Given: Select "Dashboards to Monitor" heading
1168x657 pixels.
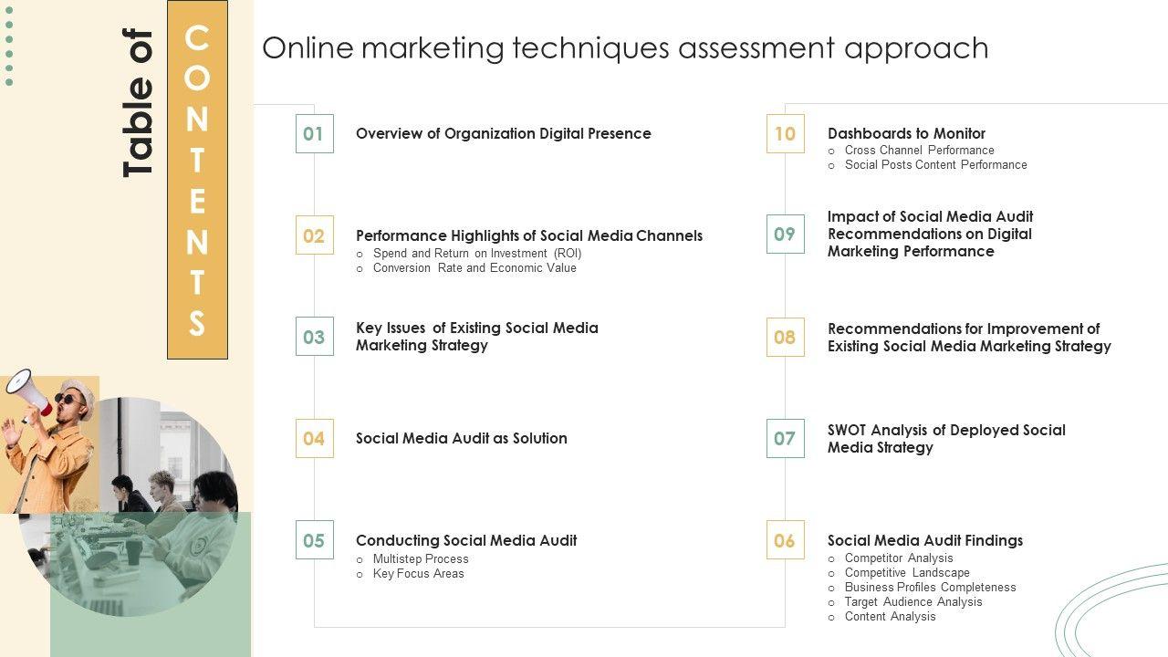Looking at the screenshot, I should 906,133.
